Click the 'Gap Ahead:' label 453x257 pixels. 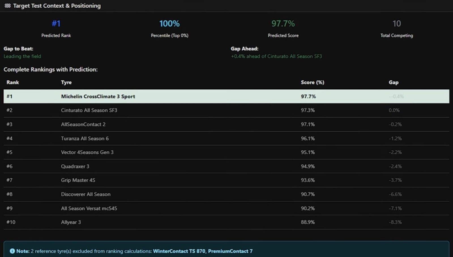(x=245, y=49)
